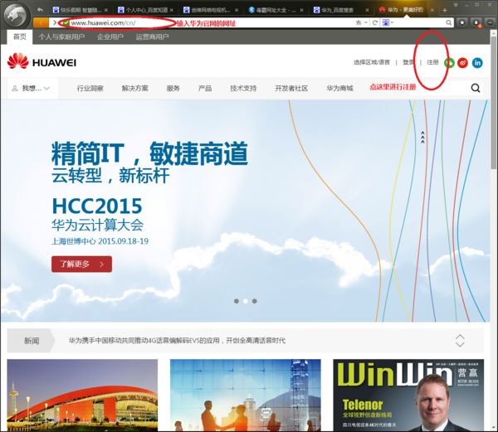Viewport: 498px width, 432px height.
Task: Click the green security shield icon in address bar
Action: (66, 23)
